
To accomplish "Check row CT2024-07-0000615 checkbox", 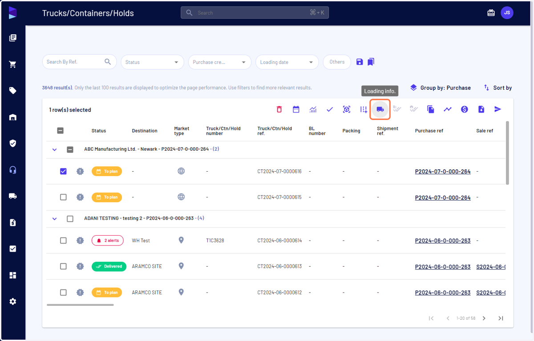I will 63,197.
